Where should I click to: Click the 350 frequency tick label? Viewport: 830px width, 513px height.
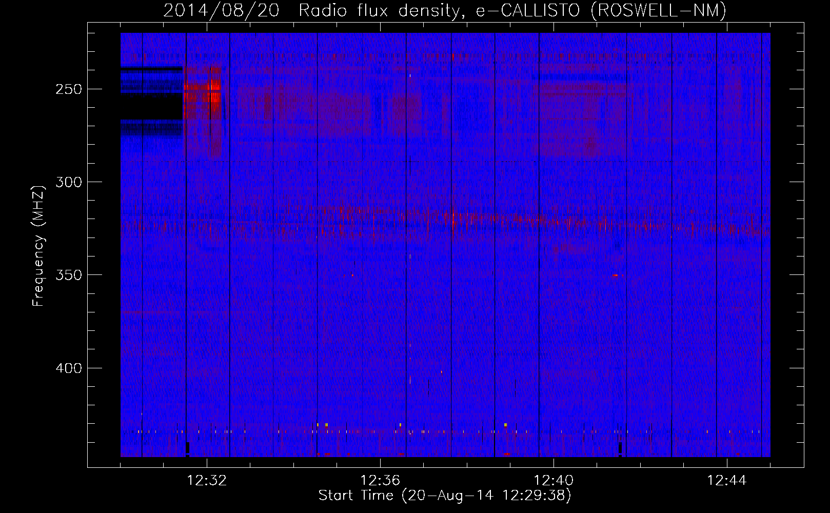coord(69,275)
